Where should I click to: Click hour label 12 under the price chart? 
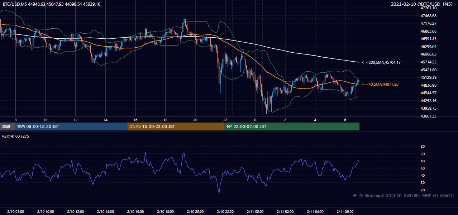click(75, 120)
